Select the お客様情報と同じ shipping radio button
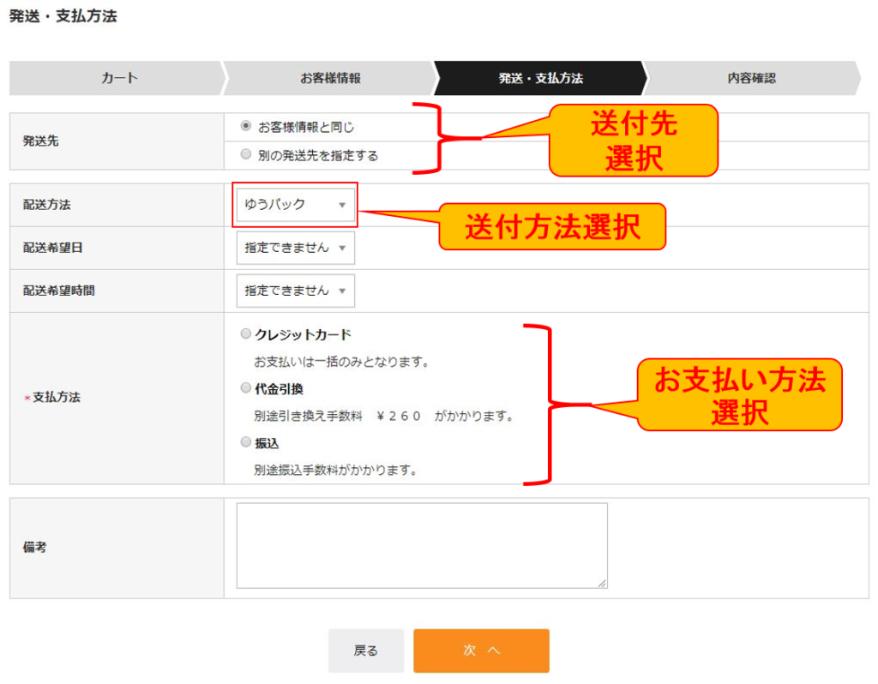 tap(246, 124)
